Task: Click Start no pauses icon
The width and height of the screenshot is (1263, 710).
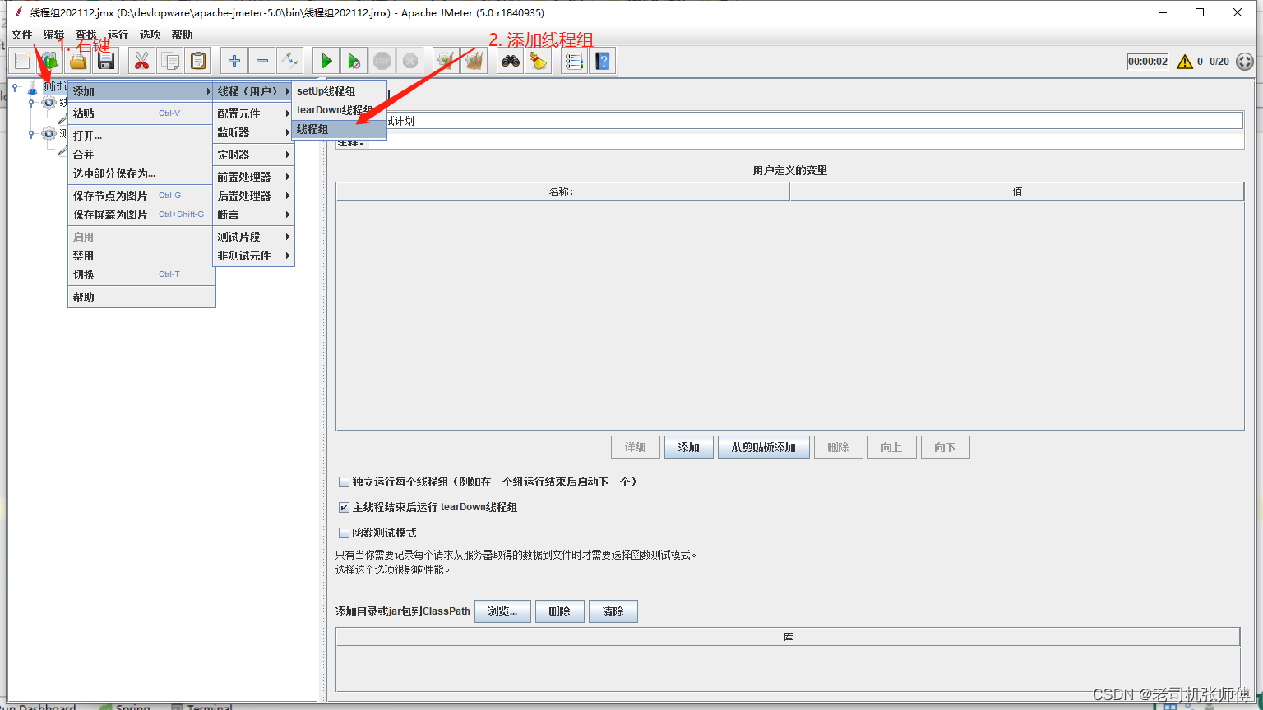Action: click(x=354, y=61)
